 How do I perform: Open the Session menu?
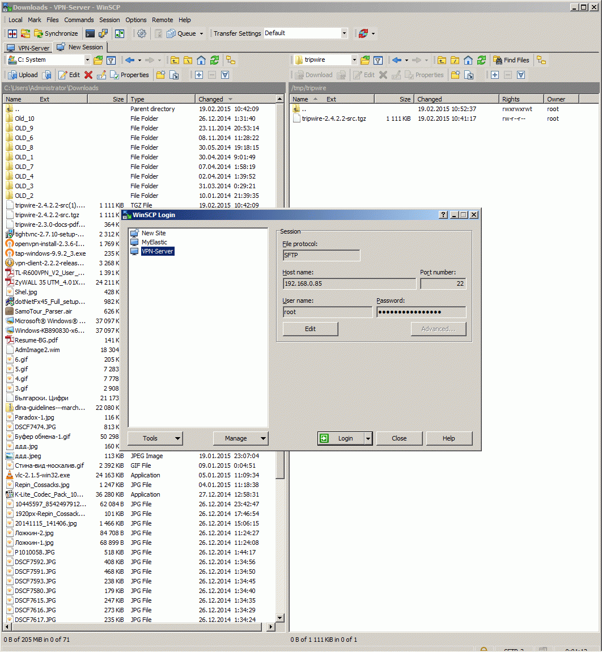109,20
